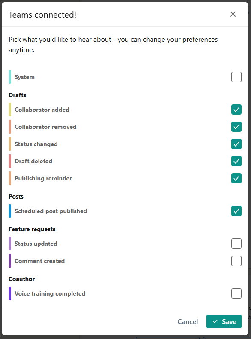Close the Teams connected dialog

point(233,14)
